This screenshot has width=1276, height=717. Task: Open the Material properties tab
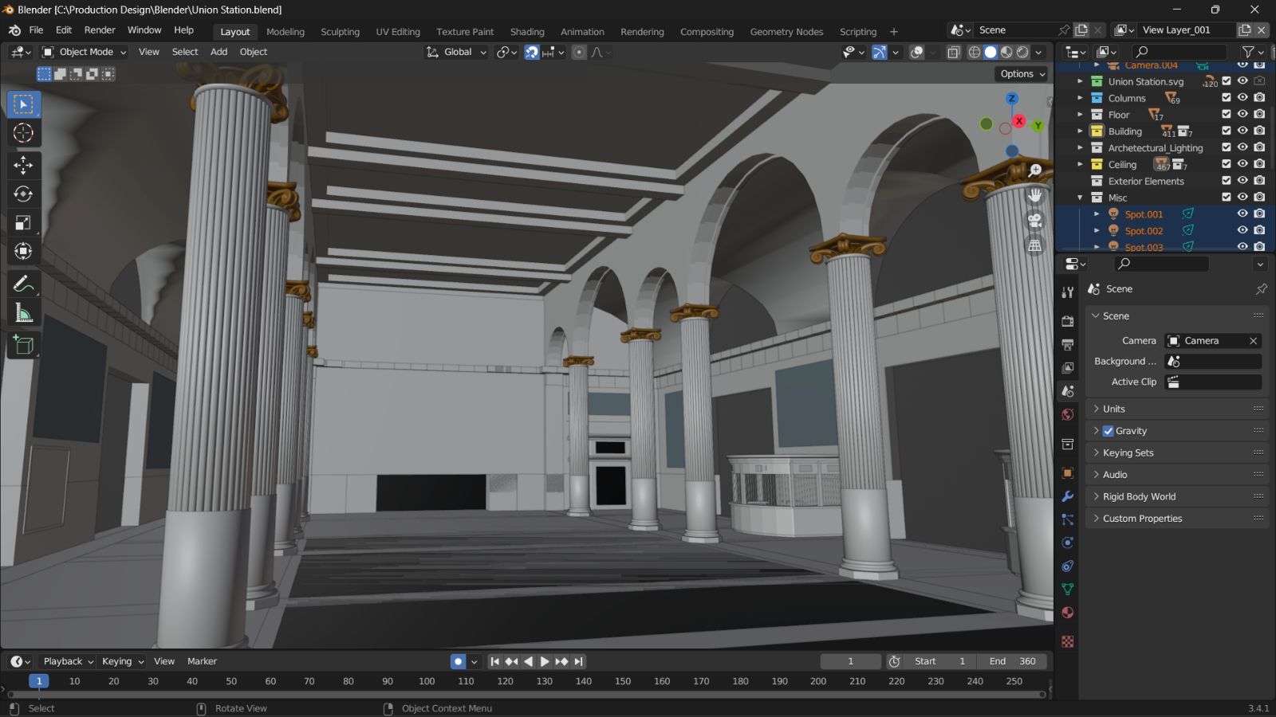coord(1068,613)
